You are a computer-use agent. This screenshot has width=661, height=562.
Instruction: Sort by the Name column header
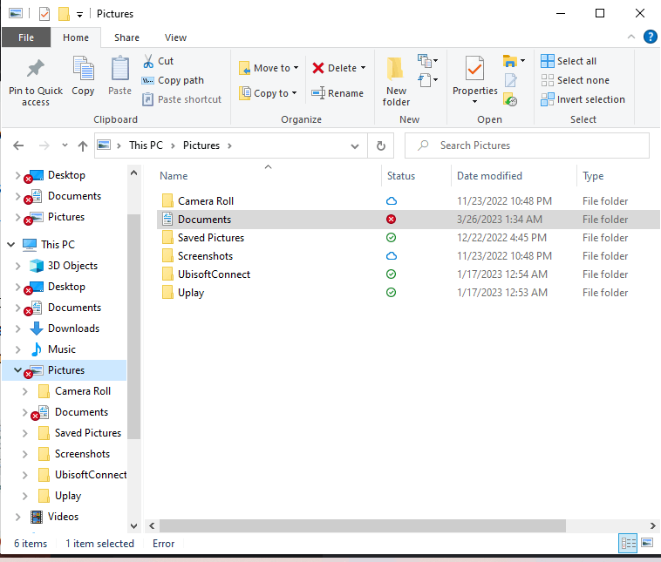click(x=174, y=176)
